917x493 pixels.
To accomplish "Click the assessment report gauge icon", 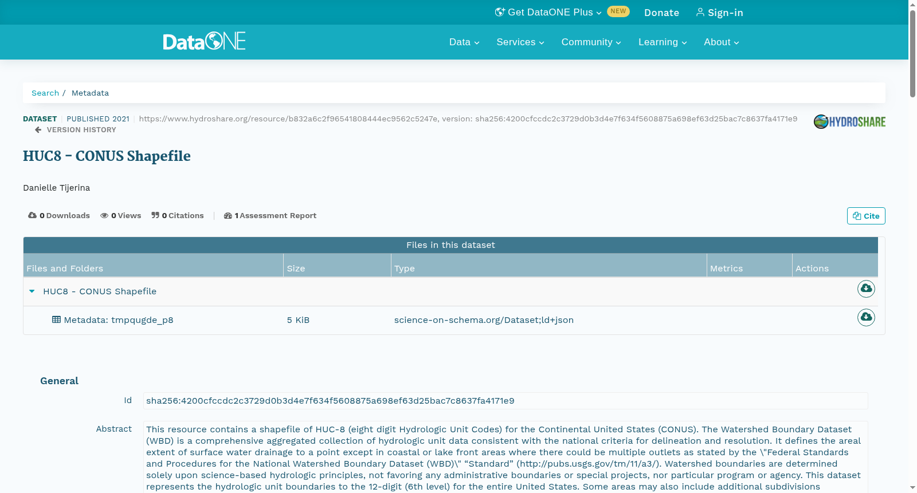I will (228, 216).
